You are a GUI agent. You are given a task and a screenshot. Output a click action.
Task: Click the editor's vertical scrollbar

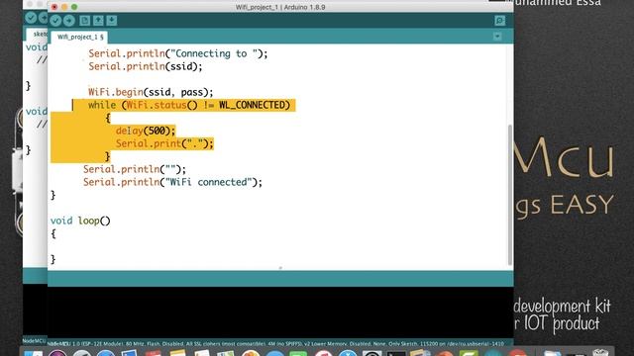[x=510, y=195]
